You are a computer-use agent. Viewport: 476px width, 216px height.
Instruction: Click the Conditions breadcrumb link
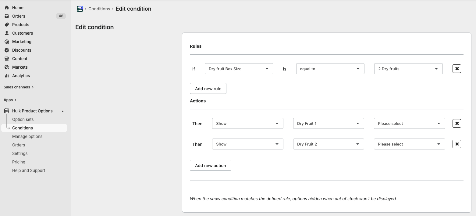(99, 9)
